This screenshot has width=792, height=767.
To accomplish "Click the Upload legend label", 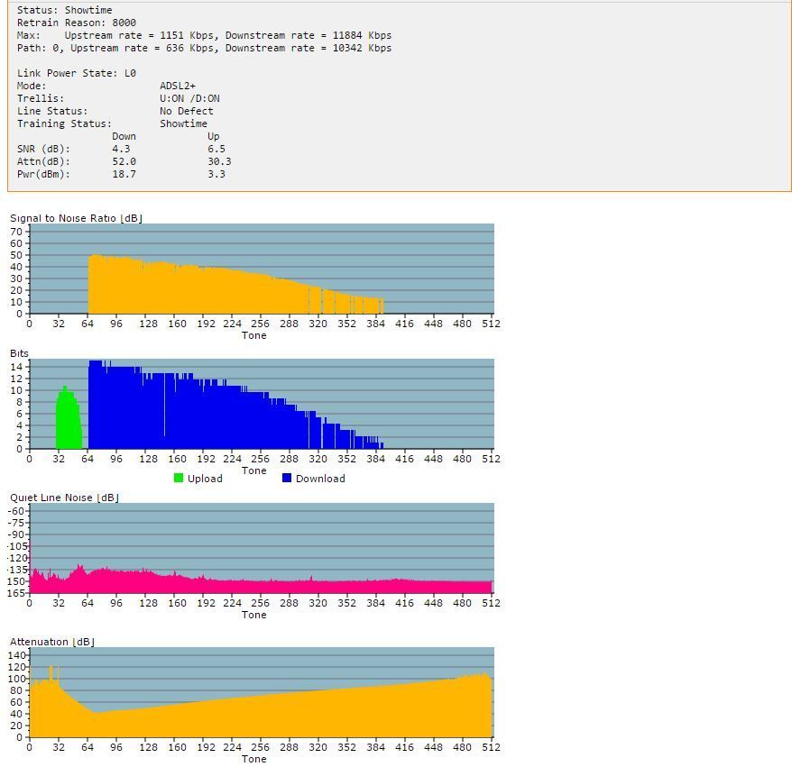I will click(x=205, y=479).
